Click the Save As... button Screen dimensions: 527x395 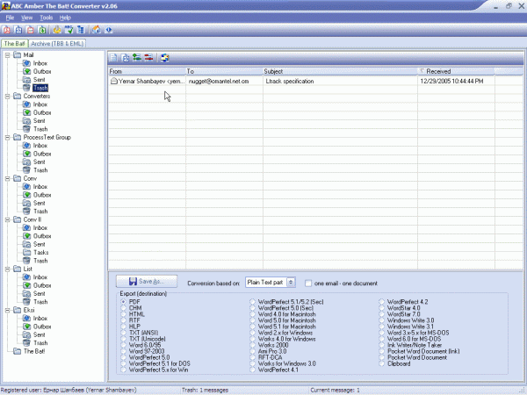[x=147, y=282]
